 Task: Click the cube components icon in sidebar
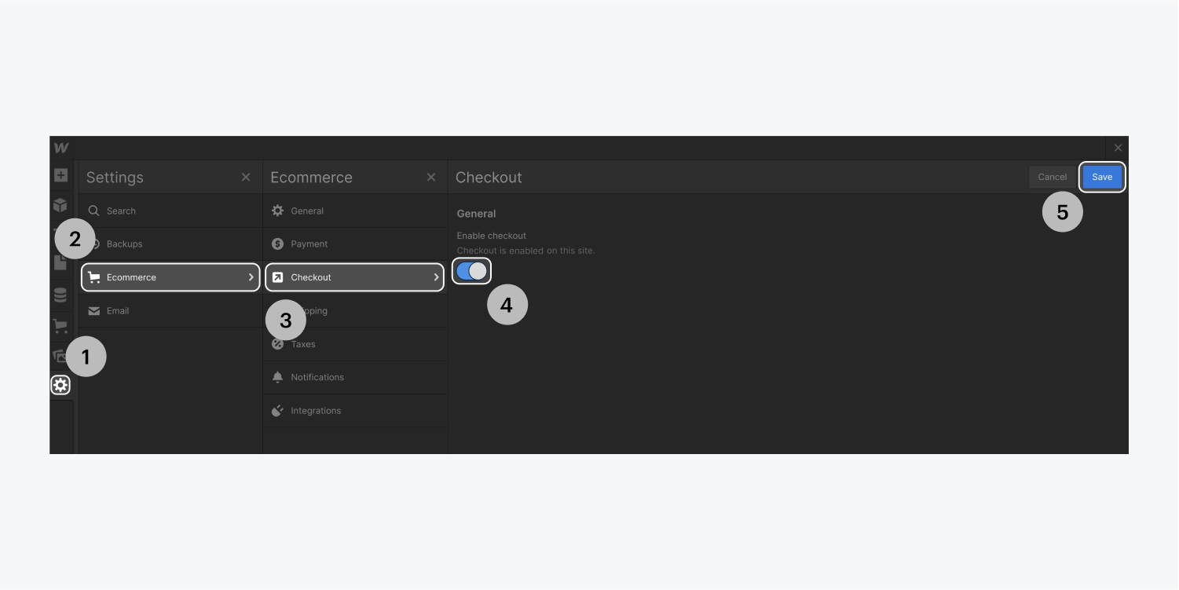click(60, 206)
